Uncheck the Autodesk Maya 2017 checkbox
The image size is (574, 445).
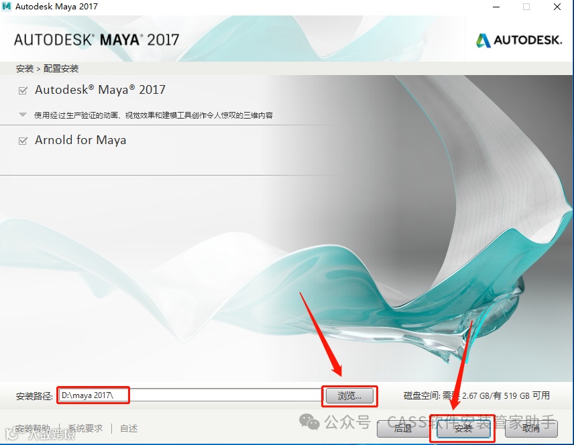23,90
